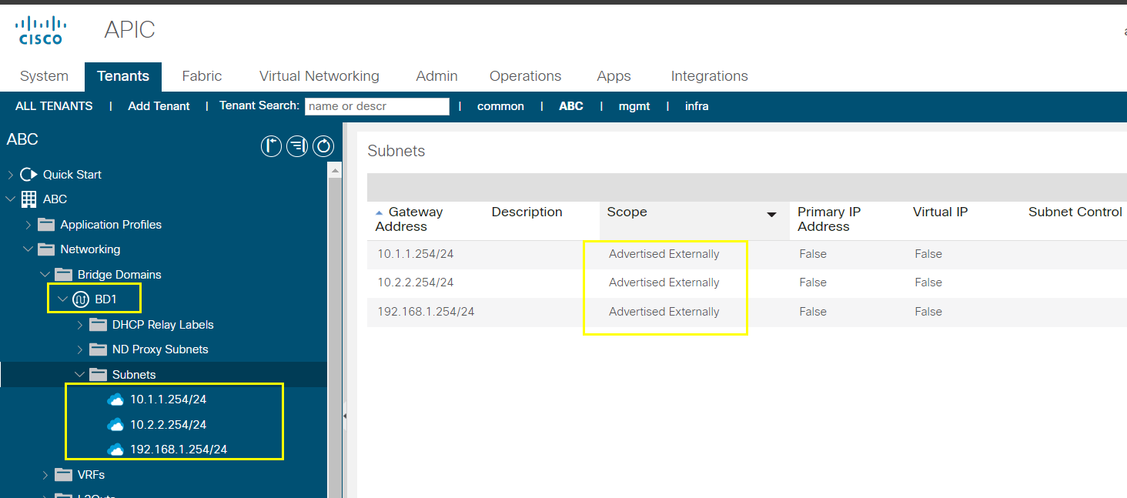Click the Networking folder icon
This screenshot has width=1127, height=498.
pyautogui.click(x=47, y=249)
